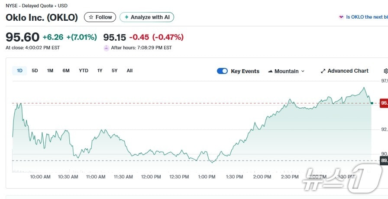Screen dimensions: 388x199
Task: Click the green end-of-line price dot
Action: pos(372,103)
